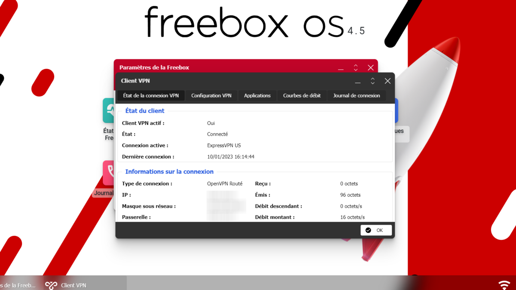Close the Client VPN window

387,81
